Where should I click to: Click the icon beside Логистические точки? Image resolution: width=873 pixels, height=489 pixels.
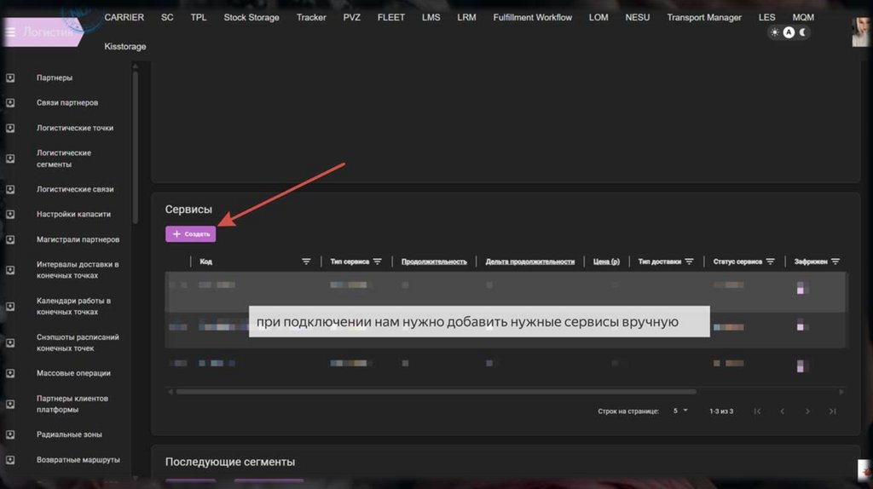pyautogui.click(x=10, y=128)
